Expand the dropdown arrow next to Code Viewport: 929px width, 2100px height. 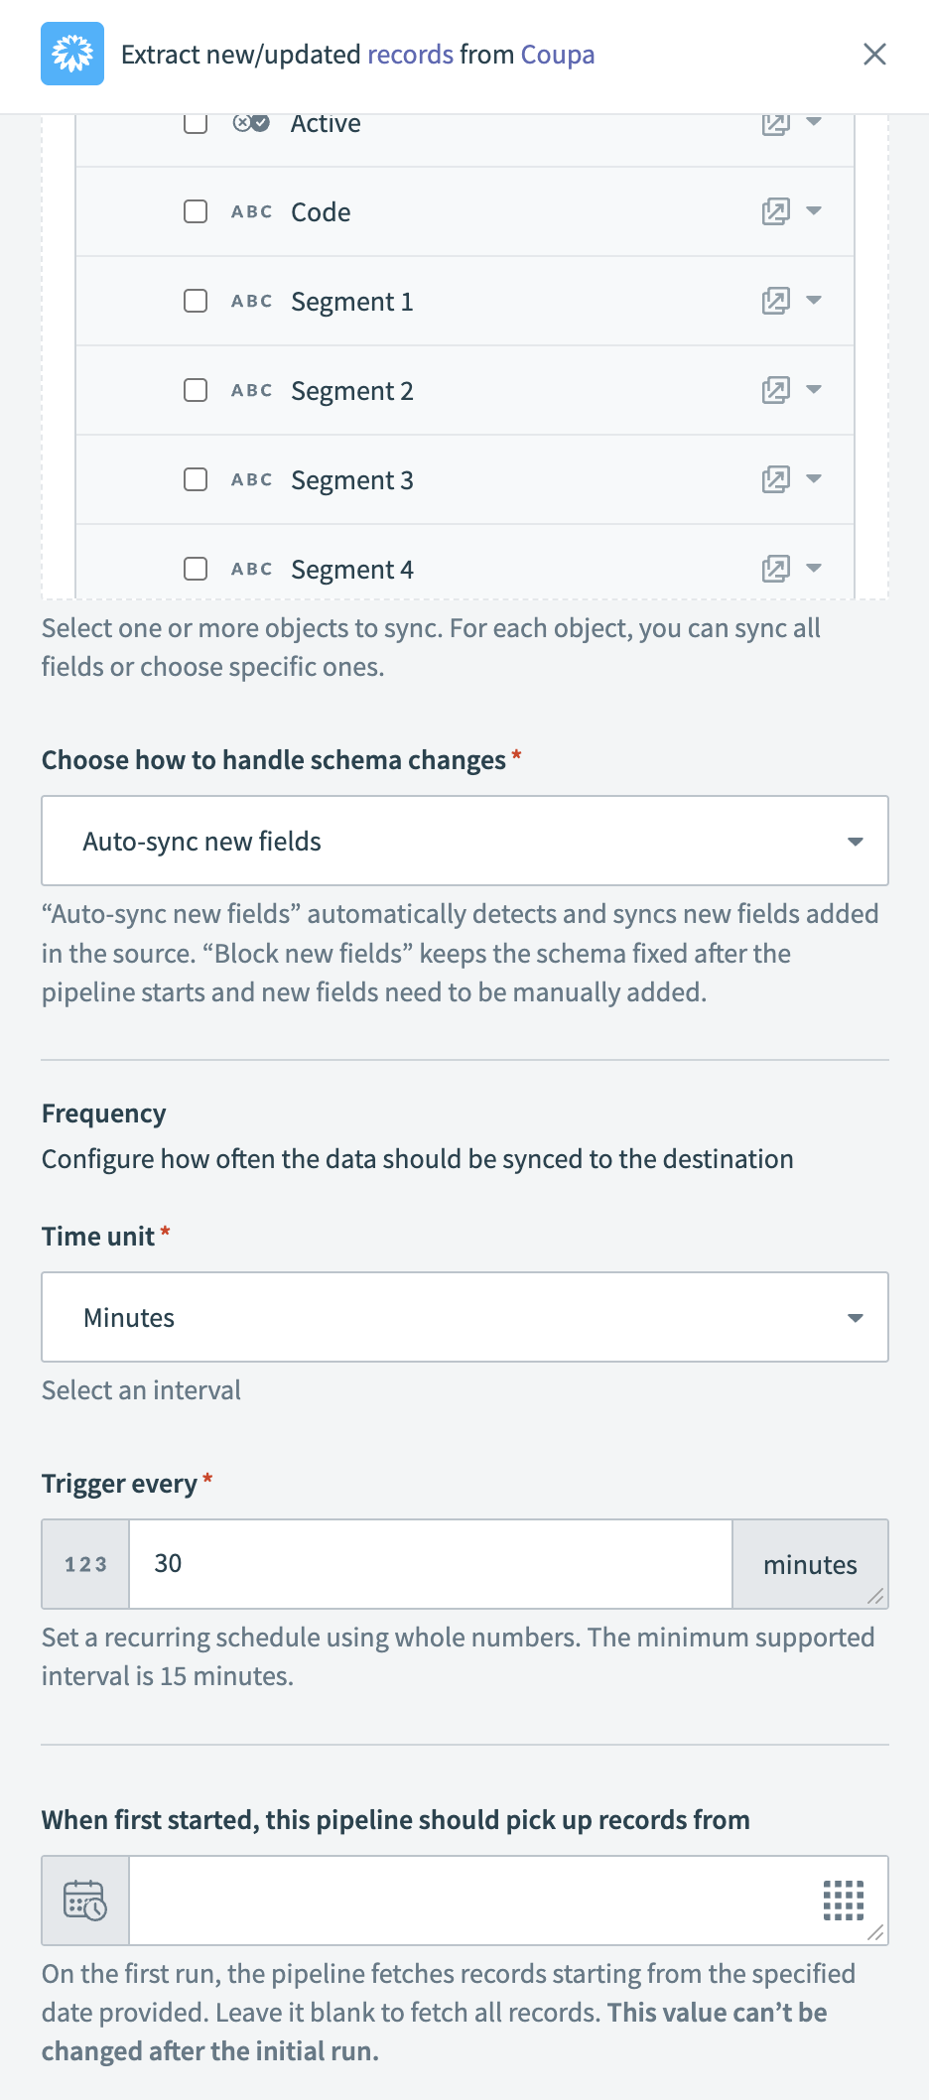[x=814, y=211]
